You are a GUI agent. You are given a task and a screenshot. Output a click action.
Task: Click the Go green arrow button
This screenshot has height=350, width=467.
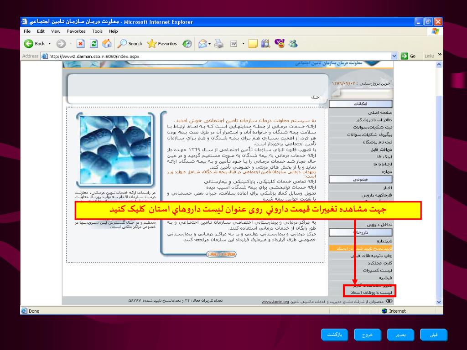tap(408, 56)
